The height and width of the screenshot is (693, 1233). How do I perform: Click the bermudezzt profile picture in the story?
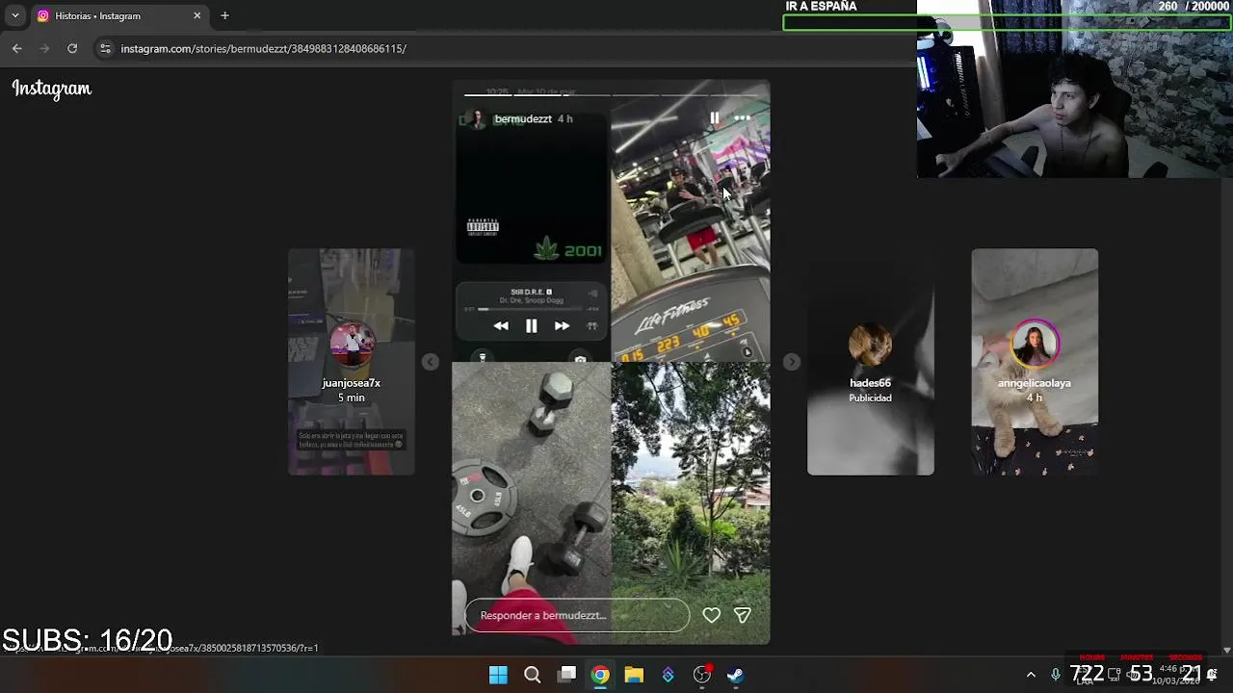point(477,118)
